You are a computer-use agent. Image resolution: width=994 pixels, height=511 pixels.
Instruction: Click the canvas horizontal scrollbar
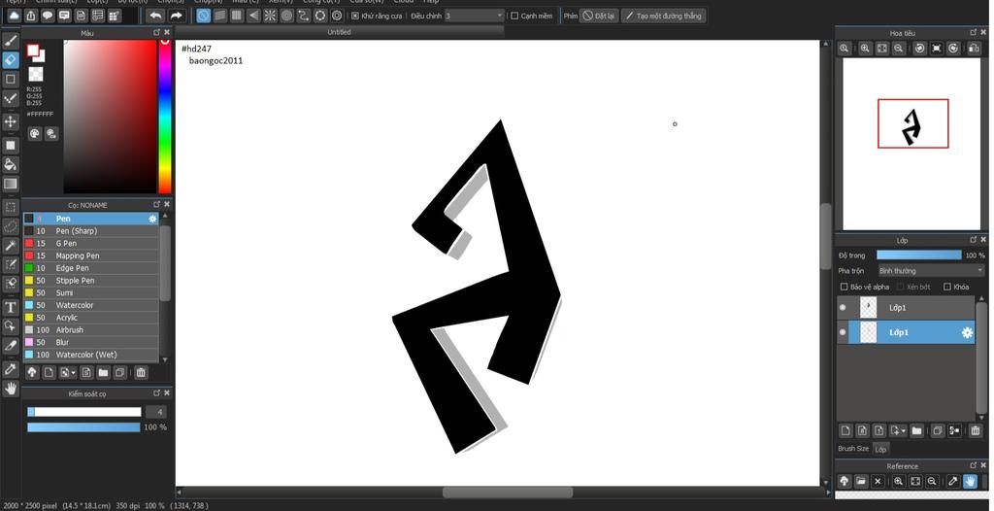(507, 493)
